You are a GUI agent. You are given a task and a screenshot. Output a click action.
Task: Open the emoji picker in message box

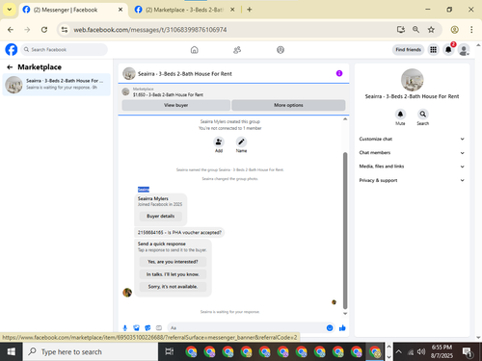[x=330, y=328]
